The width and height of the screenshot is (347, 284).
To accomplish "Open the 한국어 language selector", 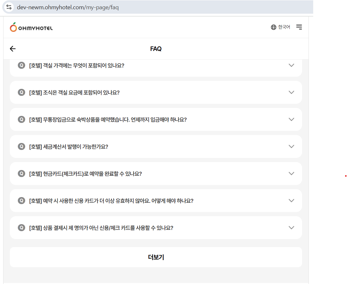I will 284,27.
